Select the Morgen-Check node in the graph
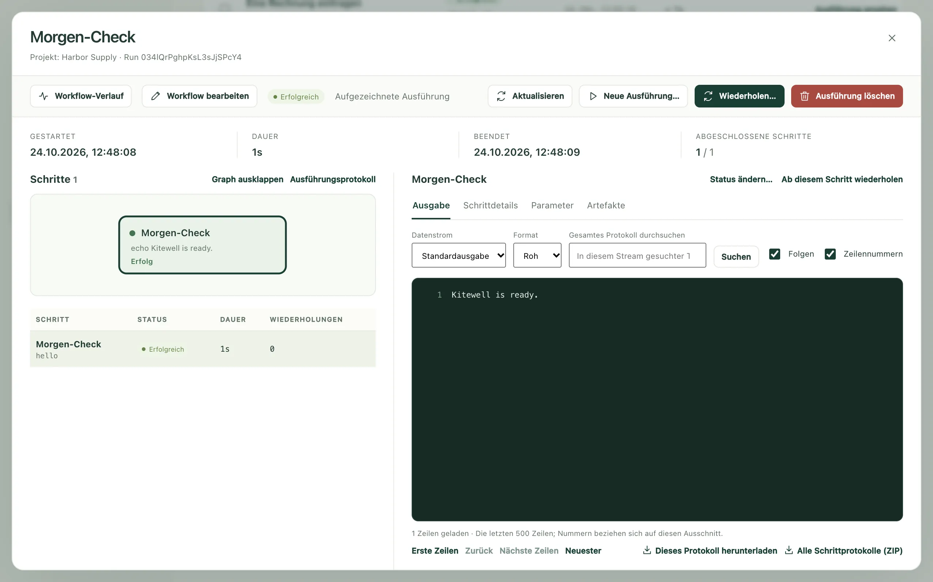 [x=203, y=245]
